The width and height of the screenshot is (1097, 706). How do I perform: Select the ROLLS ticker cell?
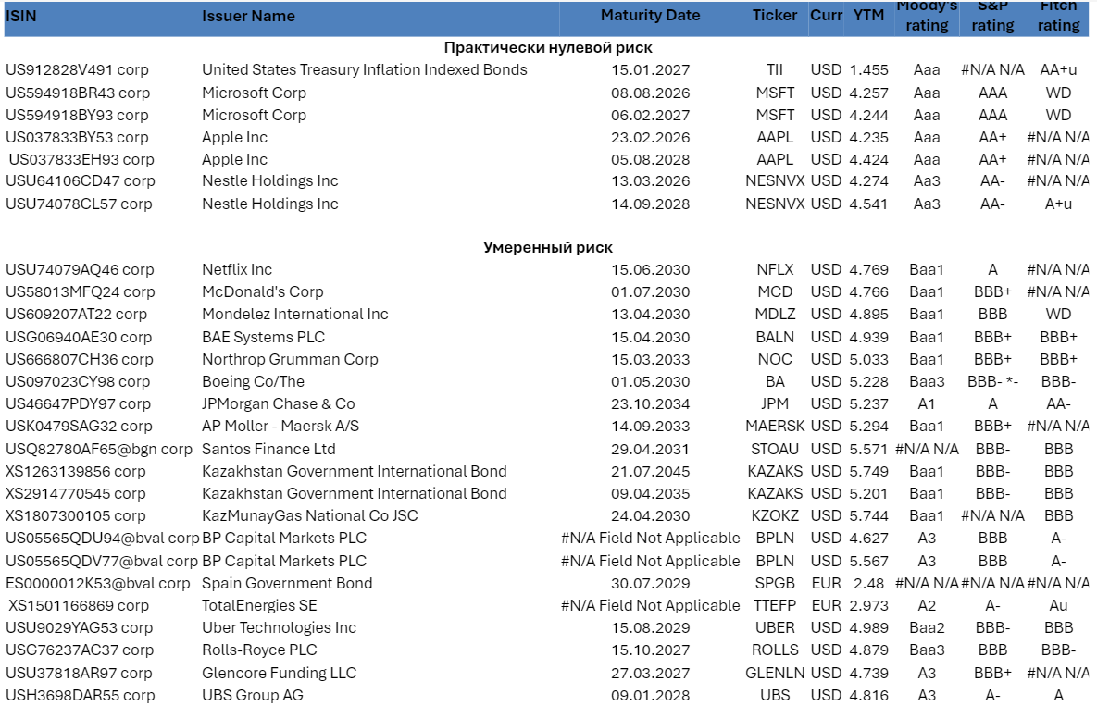coord(775,650)
